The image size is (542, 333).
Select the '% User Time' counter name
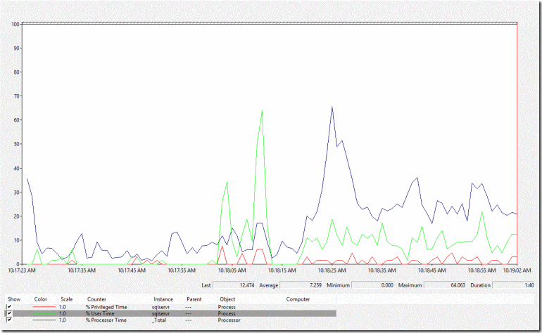click(x=100, y=313)
